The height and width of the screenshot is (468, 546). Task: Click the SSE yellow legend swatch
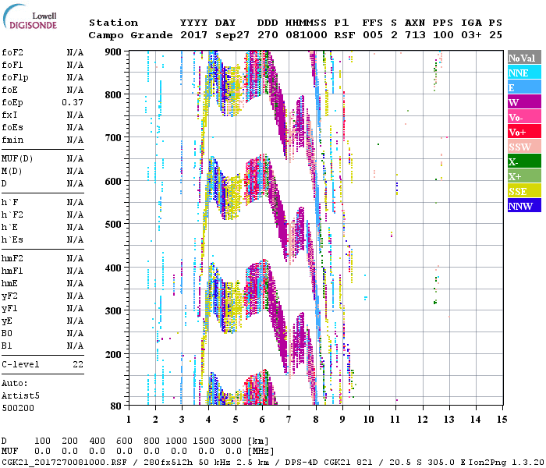[524, 191]
